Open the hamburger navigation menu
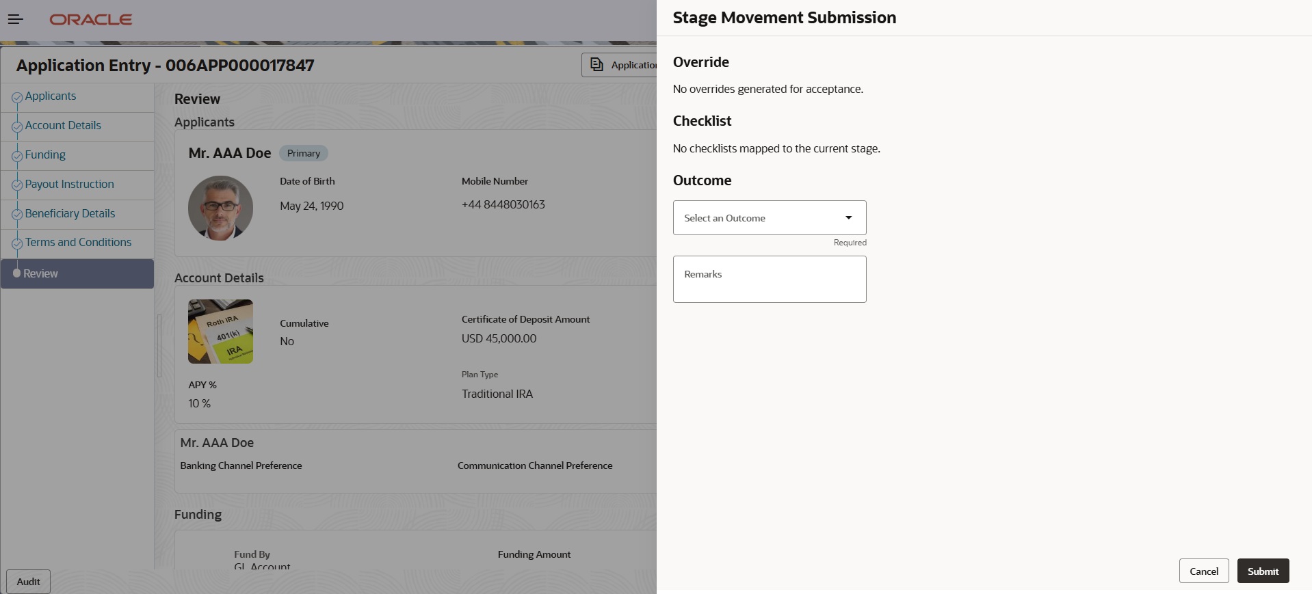This screenshot has height=594, width=1312. [x=15, y=19]
